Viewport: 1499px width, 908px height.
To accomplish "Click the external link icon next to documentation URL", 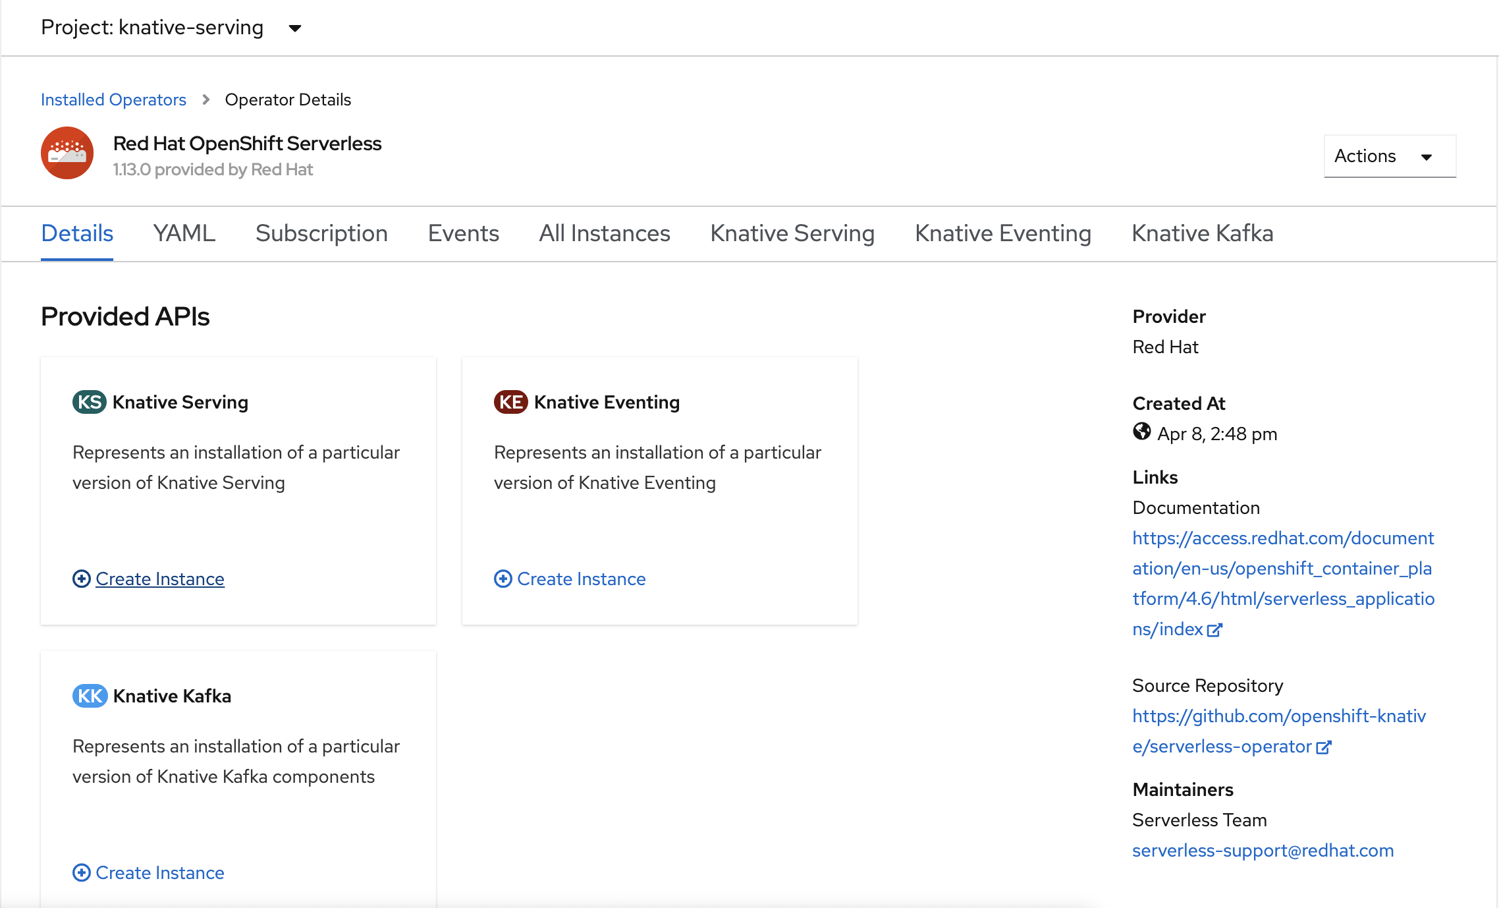I will click(1213, 629).
